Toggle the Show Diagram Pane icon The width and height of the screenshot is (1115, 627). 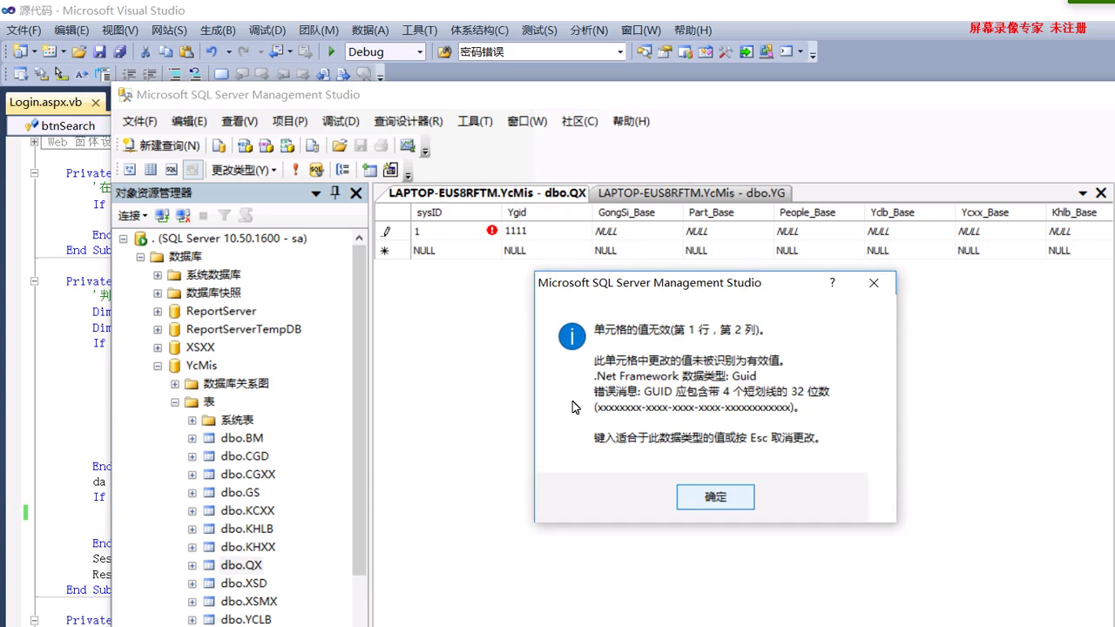[x=130, y=170]
